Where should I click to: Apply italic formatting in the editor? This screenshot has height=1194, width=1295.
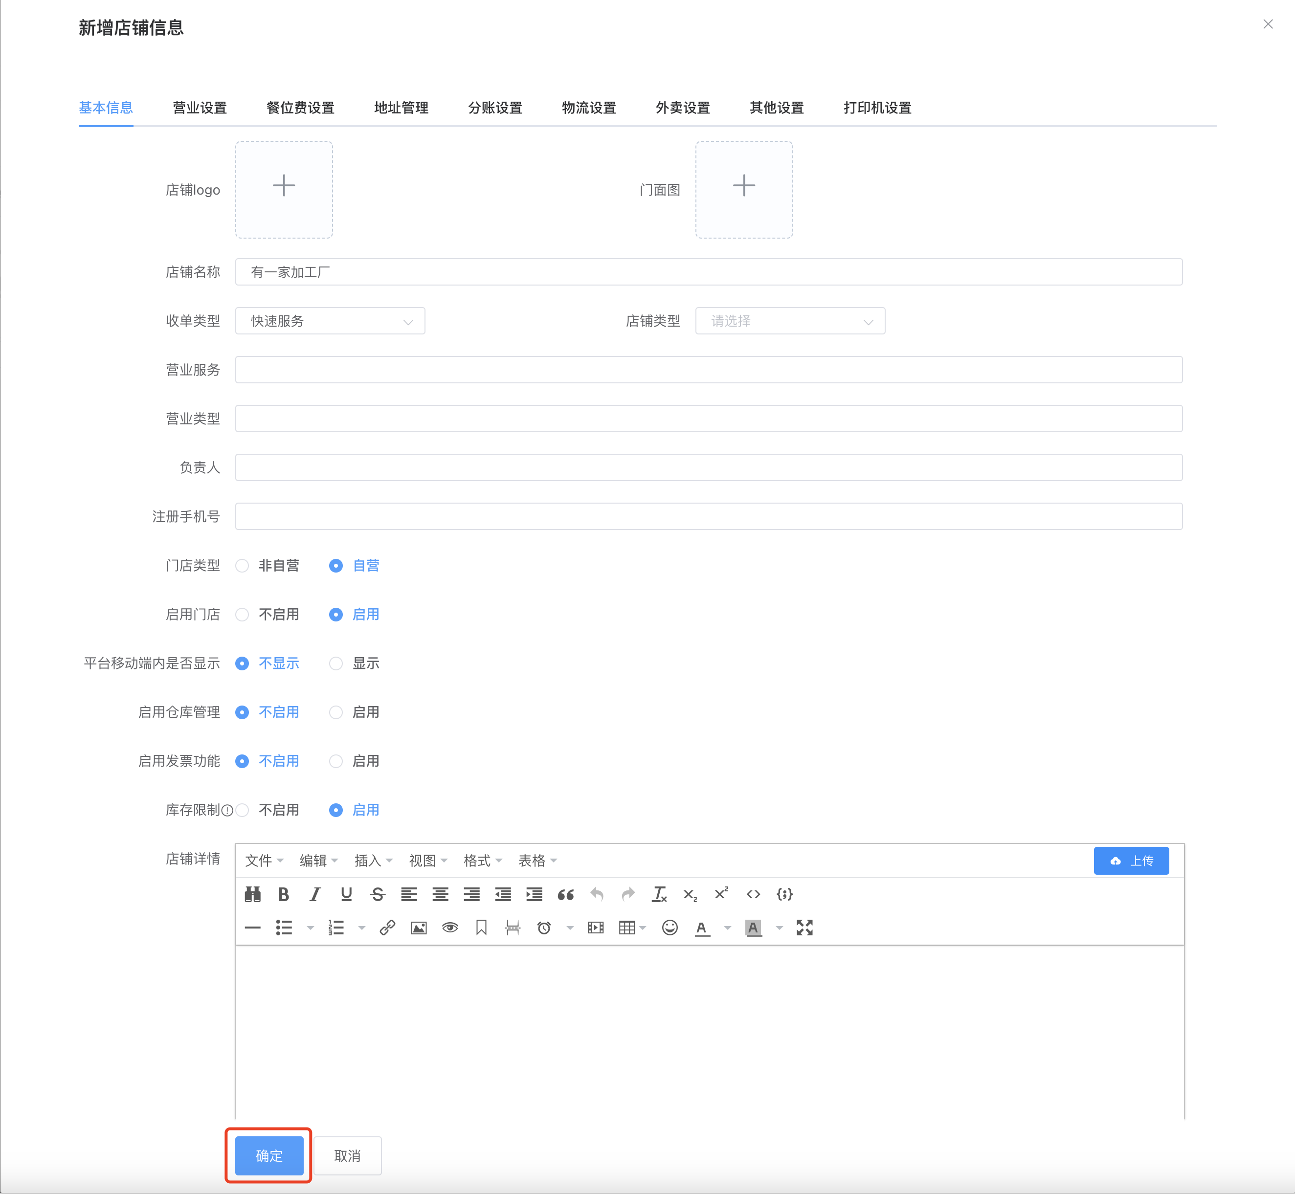tap(315, 894)
